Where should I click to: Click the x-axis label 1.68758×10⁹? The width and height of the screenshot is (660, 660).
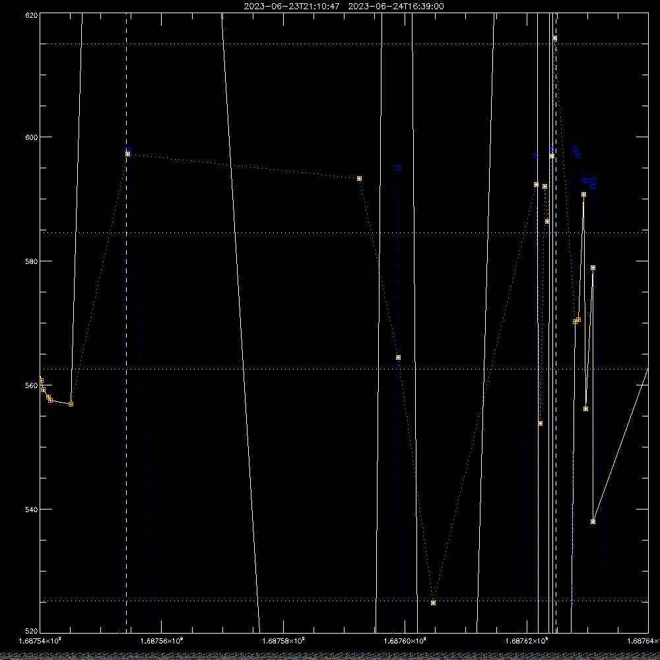(283, 641)
